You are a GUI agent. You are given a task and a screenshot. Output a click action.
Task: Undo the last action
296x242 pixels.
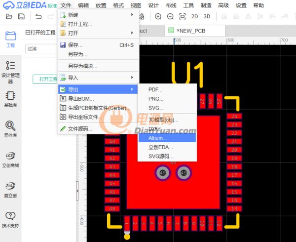click(x=38, y=17)
